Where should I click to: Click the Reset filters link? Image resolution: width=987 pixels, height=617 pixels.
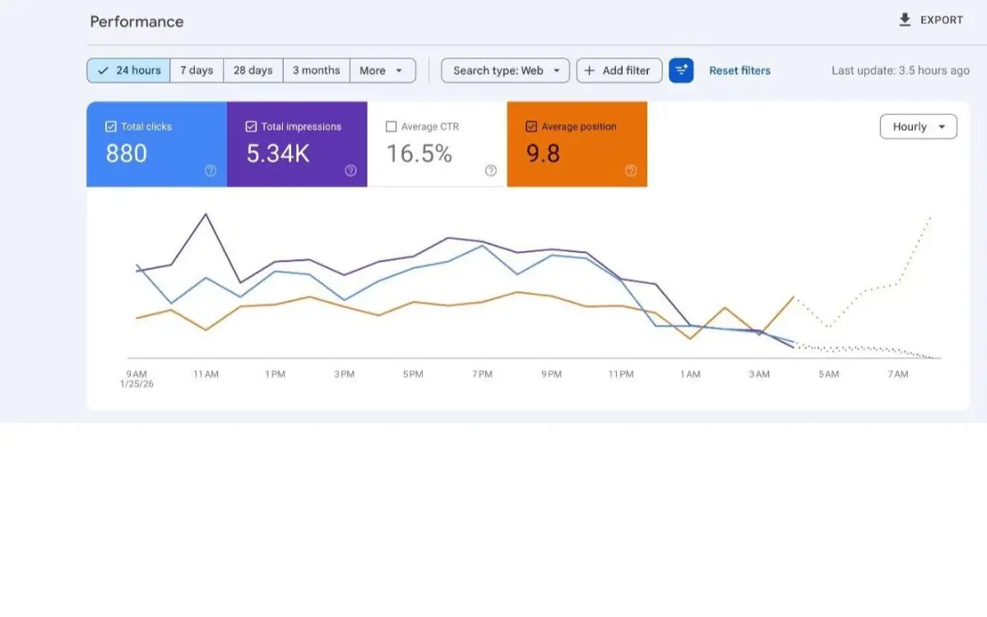[x=739, y=71]
